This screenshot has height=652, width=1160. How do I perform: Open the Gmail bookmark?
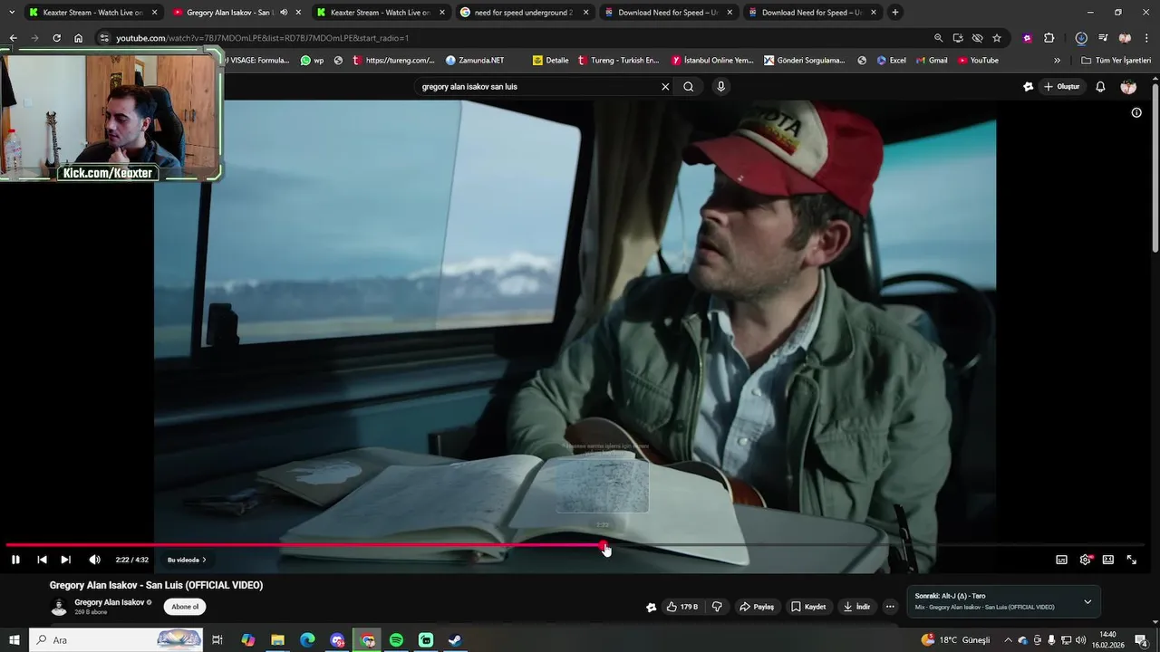pyautogui.click(x=932, y=61)
